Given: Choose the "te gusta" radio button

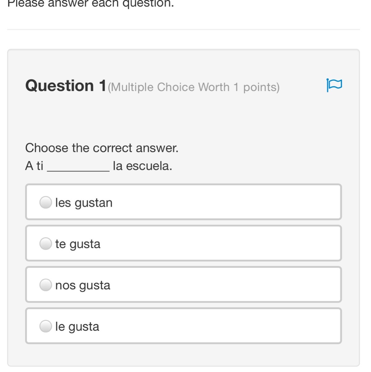Looking at the screenshot, I should (x=46, y=244).
